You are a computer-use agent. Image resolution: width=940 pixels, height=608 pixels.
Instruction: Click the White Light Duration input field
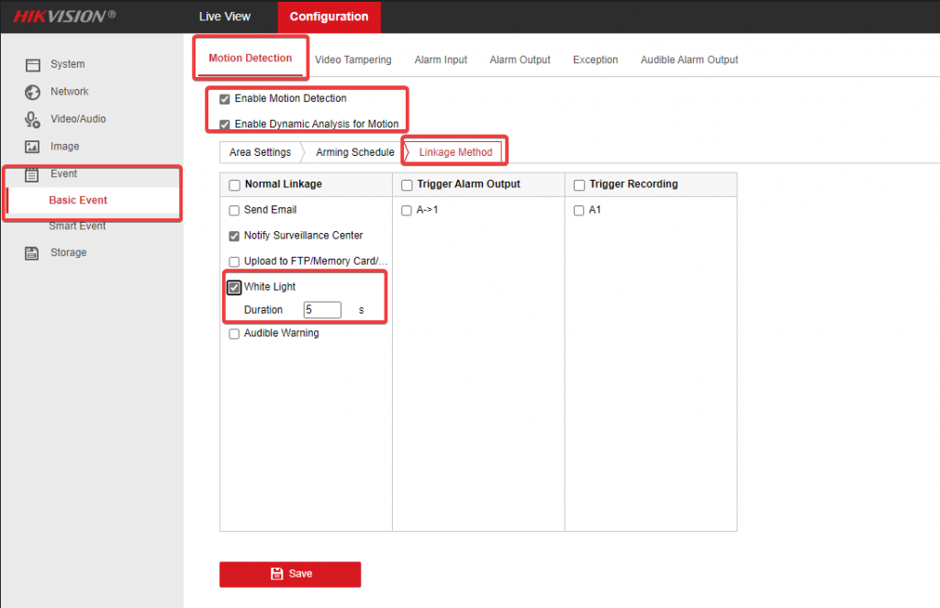(x=322, y=310)
